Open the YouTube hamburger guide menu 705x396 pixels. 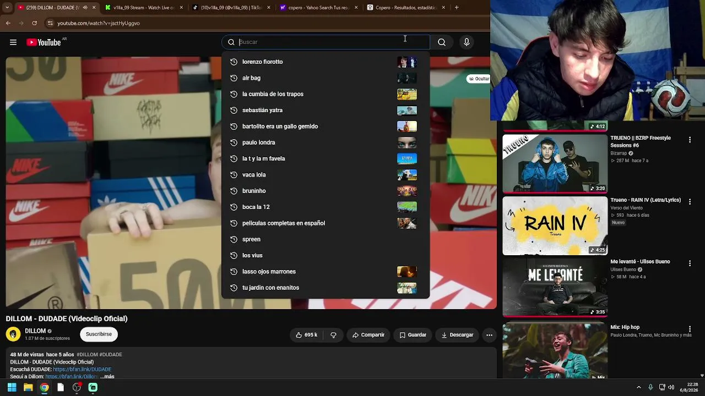click(x=13, y=42)
